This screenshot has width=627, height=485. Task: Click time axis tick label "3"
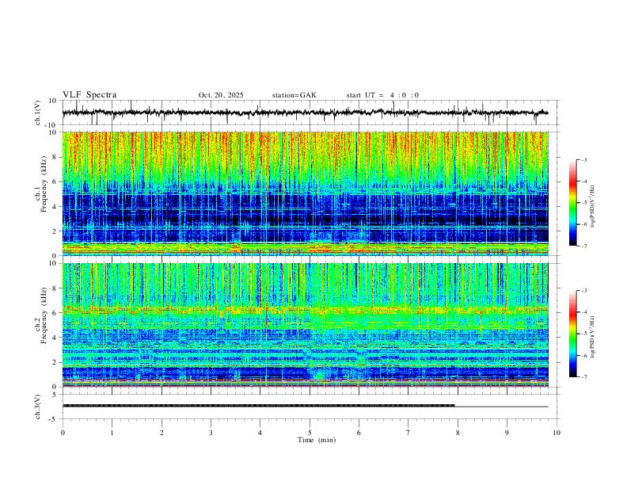(211, 433)
